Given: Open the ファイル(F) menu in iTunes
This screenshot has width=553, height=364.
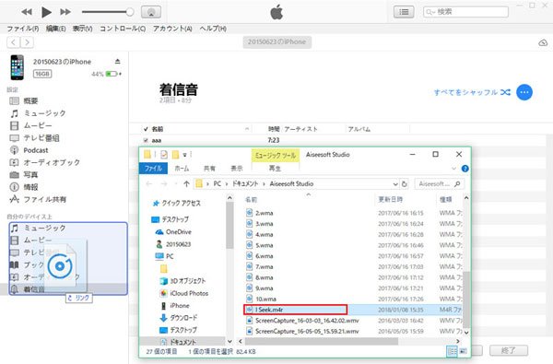Looking at the screenshot, I should (23, 29).
